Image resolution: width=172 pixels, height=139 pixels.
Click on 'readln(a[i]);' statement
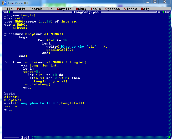click(x=60, y=50)
